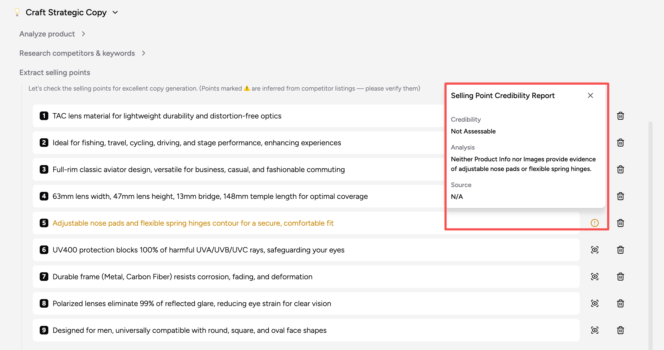Delete selling point 1 about TAC lens

tap(620, 116)
